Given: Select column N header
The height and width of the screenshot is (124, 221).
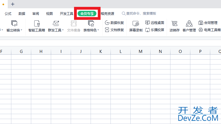Looking at the screenshot, I should click(x=160, y=52).
